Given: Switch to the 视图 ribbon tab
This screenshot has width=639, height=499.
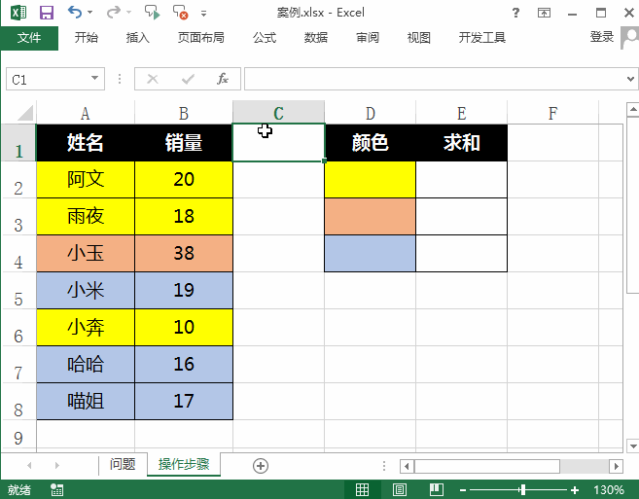Looking at the screenshot, I should click(x=419, y=38).
